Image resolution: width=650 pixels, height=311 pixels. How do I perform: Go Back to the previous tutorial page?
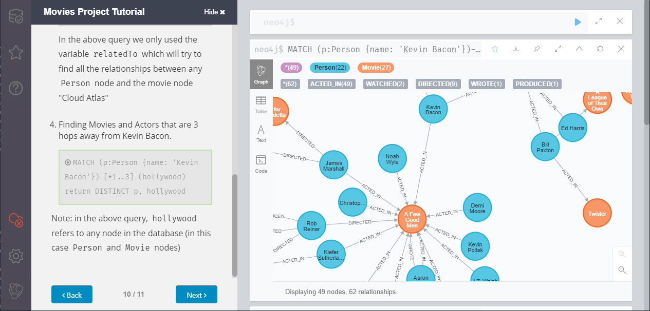72,295
